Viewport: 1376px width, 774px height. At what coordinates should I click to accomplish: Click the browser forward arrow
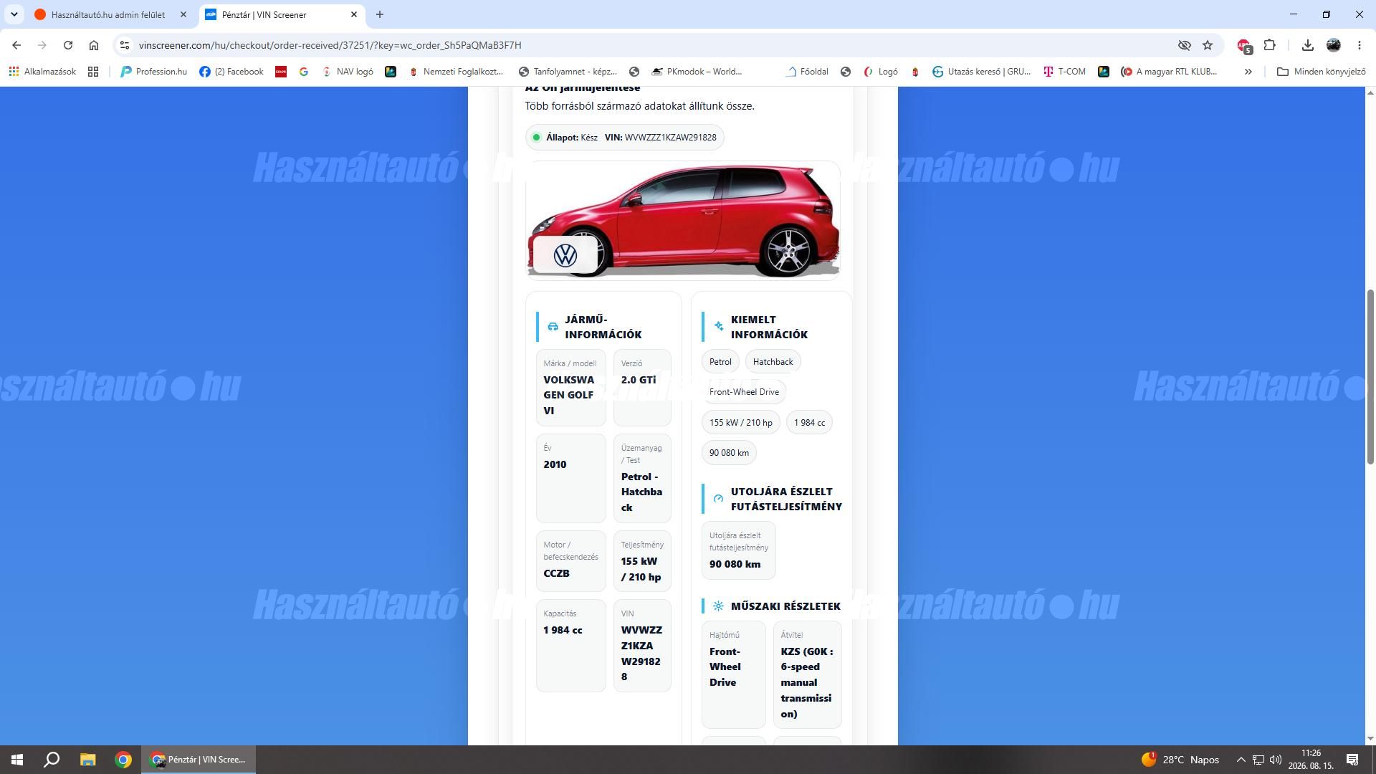(x=42, y=45)
